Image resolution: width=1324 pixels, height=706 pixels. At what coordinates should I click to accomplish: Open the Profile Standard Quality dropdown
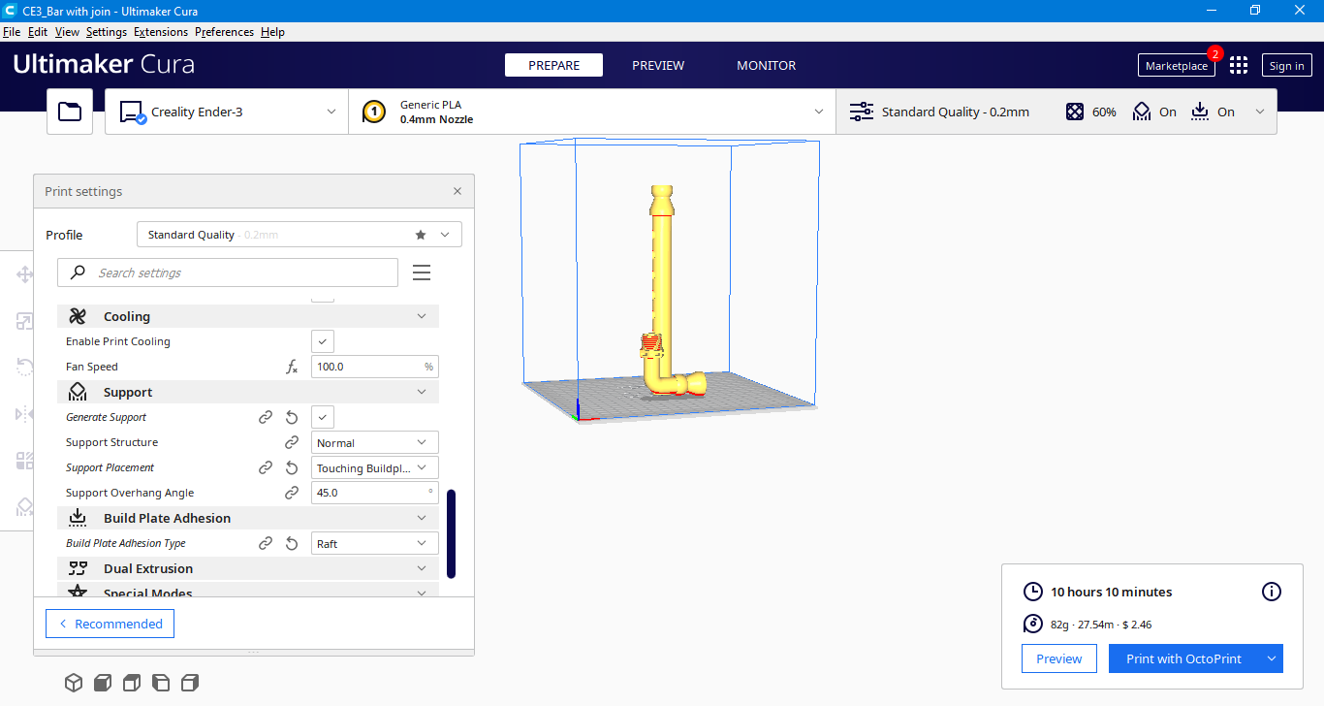pos(299,235)
